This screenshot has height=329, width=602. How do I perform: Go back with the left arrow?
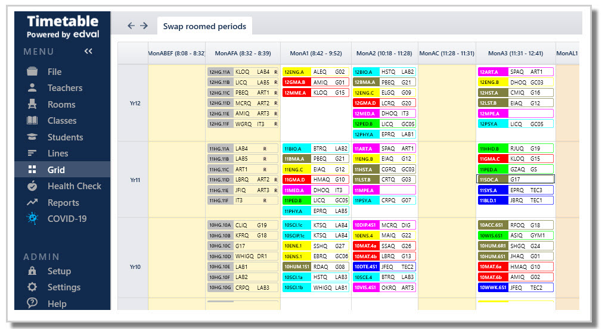(x=131, y=26)
